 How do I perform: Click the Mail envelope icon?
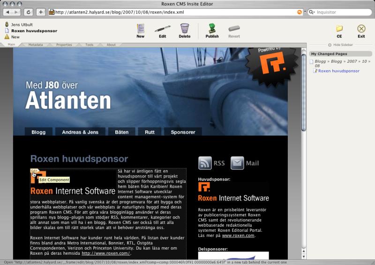point(237,163)
